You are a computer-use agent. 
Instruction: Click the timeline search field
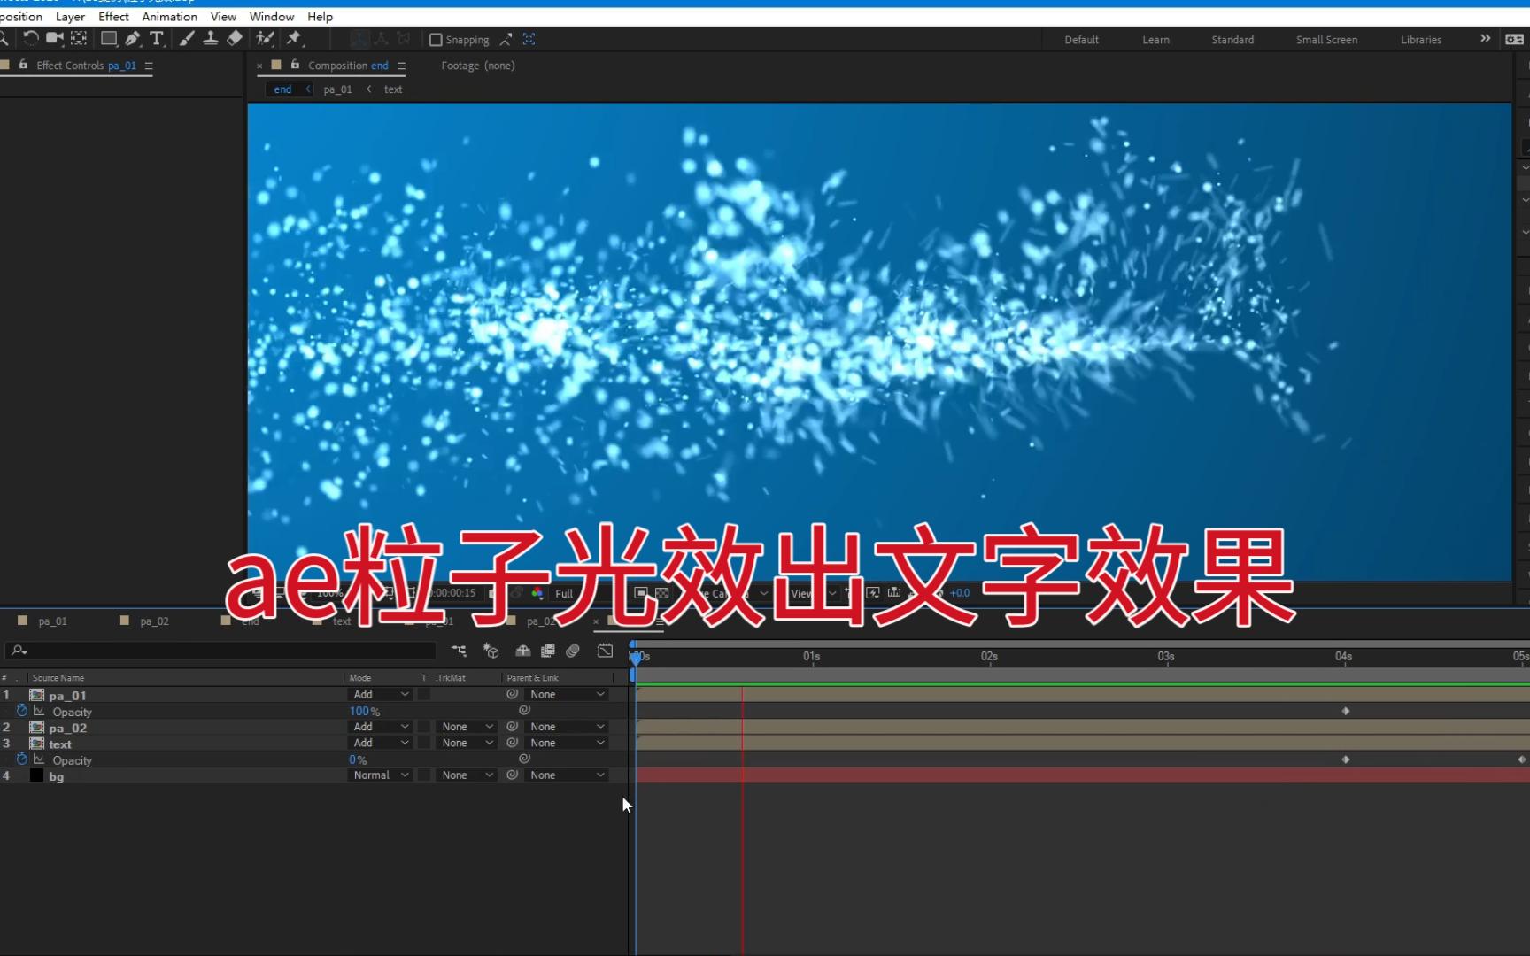pyautogui.click(x=221, y=651)
